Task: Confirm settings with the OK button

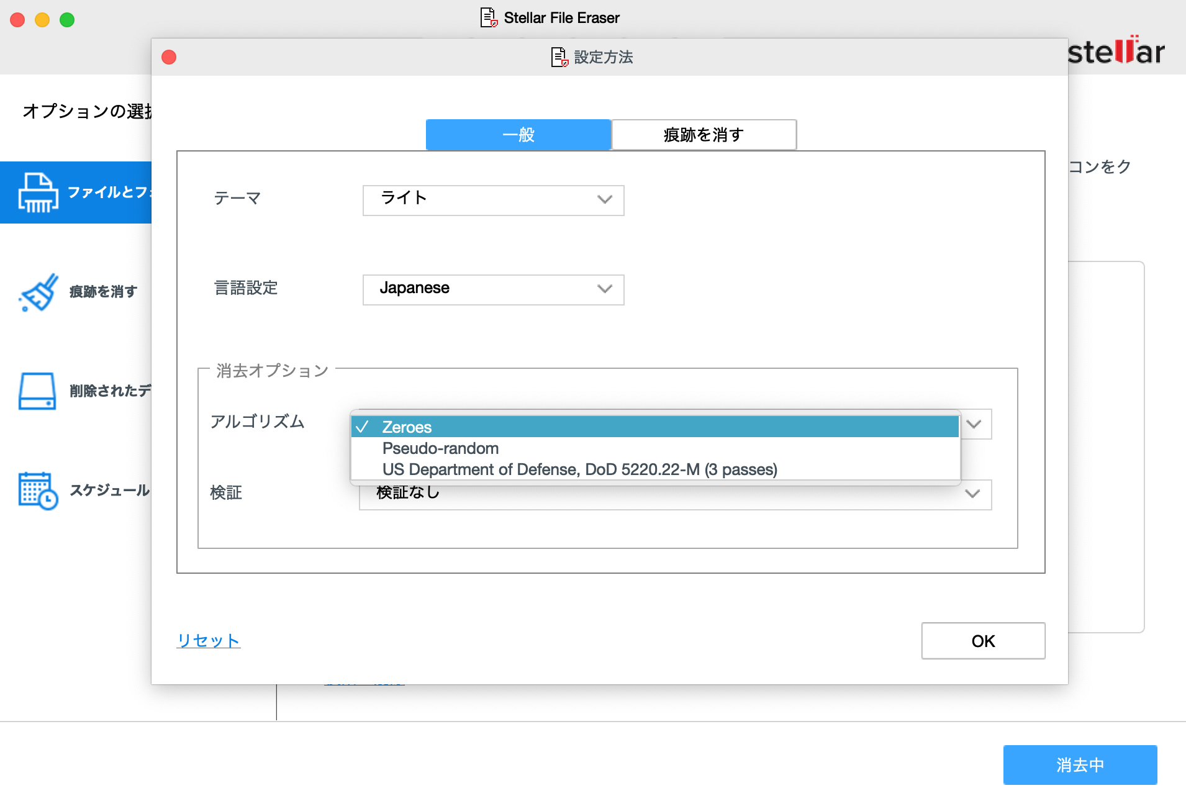Action: point(984,641)
